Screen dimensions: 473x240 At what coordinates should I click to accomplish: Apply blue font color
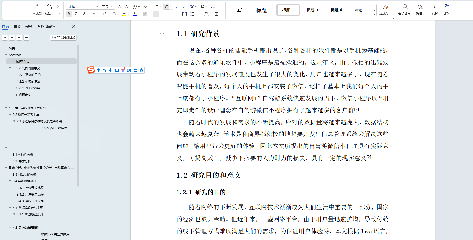pyautogui.click(x=135, y=14)
